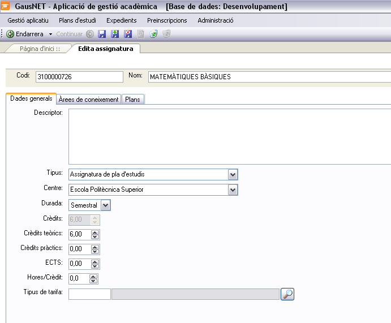Image resolution: width=391 pixels, height=323 pixels.
Task: Open the Durada Semestral dropdown
Action: pyautogui.click(x=105, y=205)
